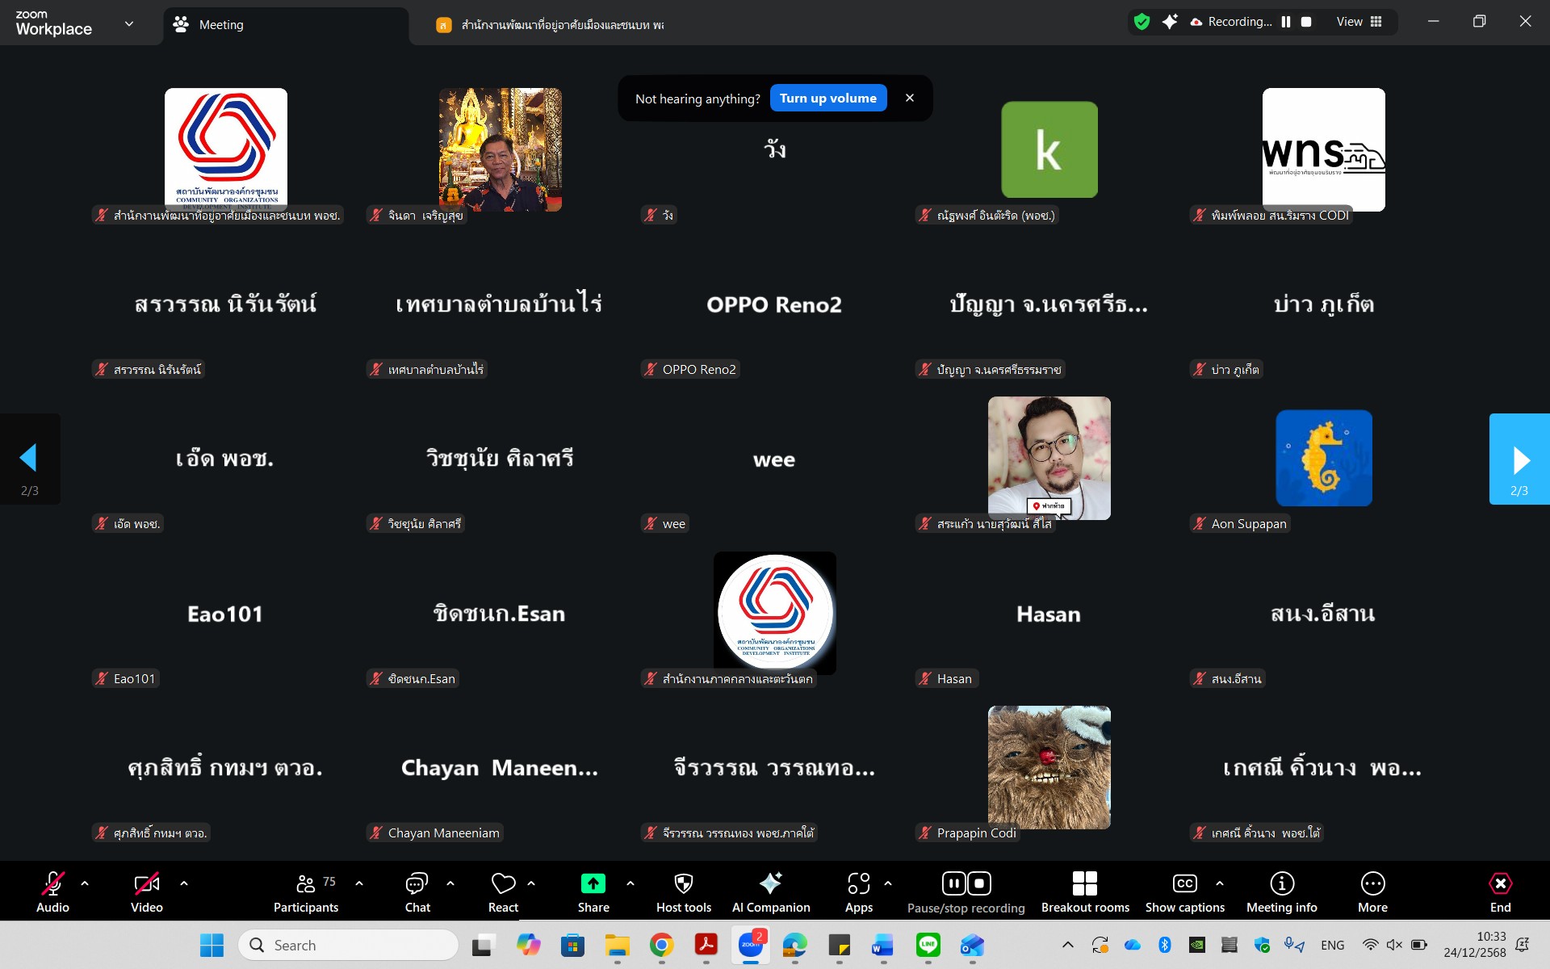Click the Share screen icon
1550x969 pixels.
click(593, 884)
